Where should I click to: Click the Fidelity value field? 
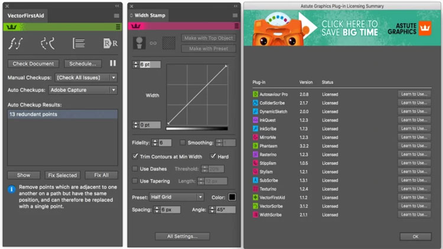click(x=165, y=143)
